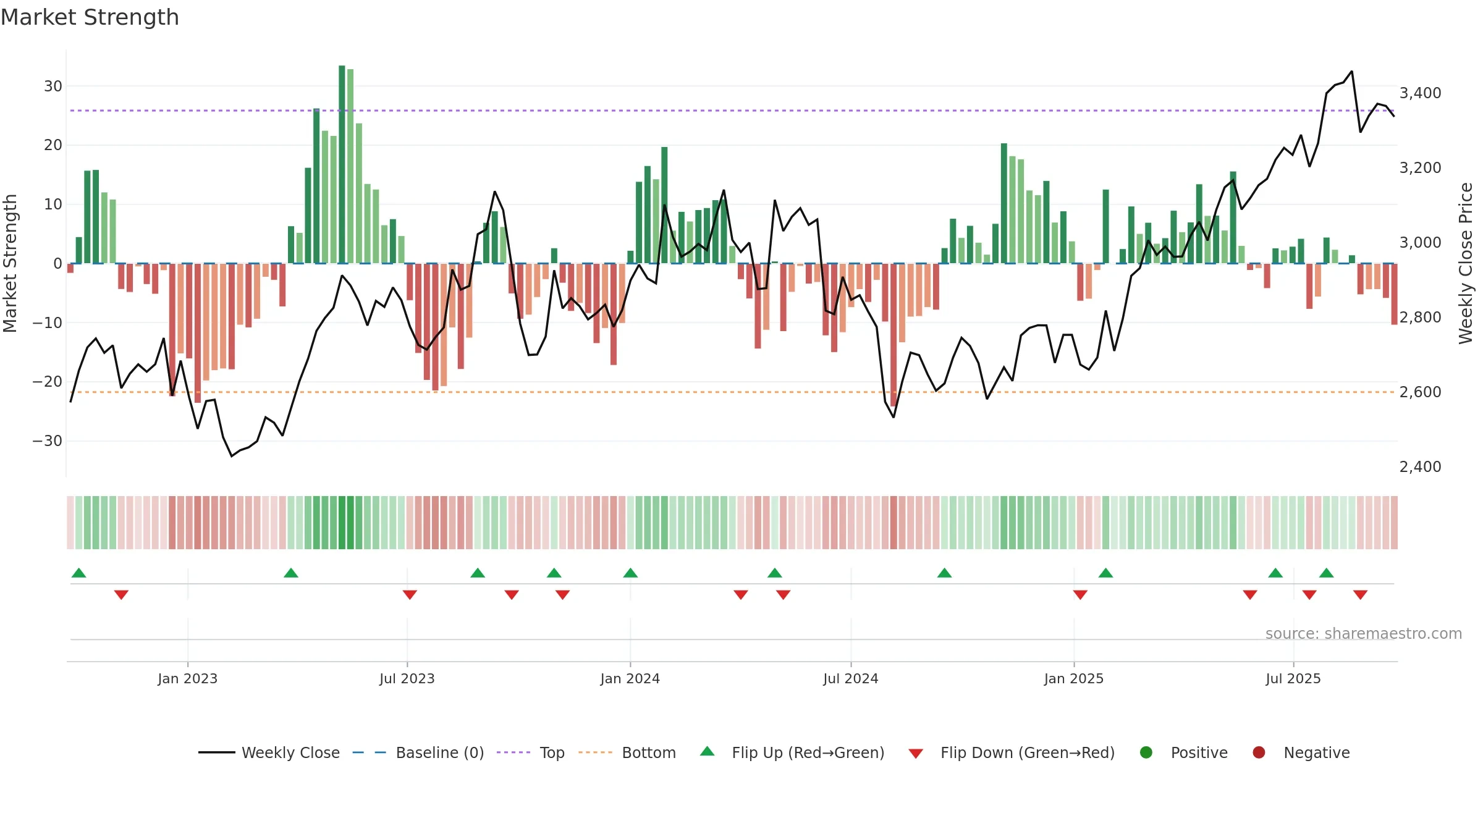Click the Jan 2023 x-axis label
The height and width of the screenshot is (834, 1483).
187,678
